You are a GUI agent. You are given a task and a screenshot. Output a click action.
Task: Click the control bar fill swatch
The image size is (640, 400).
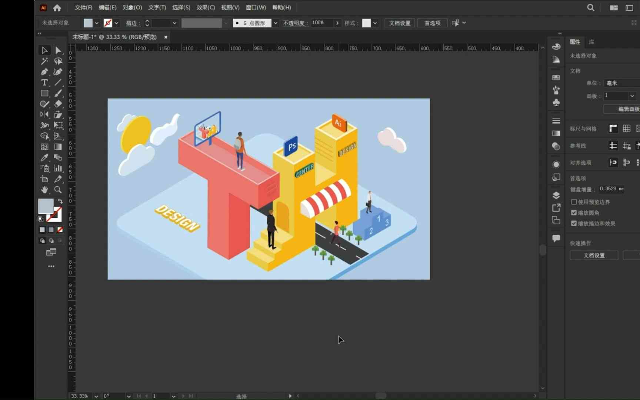click(88, 23)
